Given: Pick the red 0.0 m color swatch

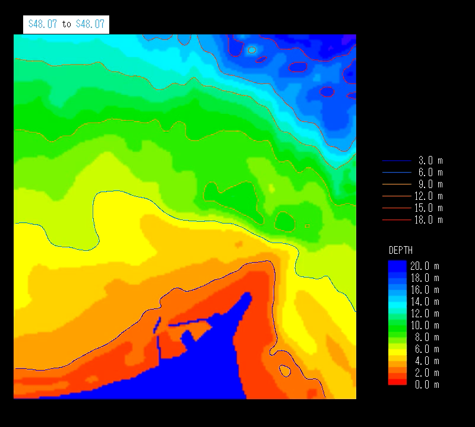Looking at the screenshot, I should pyautogui.click(x=397, y=383).
